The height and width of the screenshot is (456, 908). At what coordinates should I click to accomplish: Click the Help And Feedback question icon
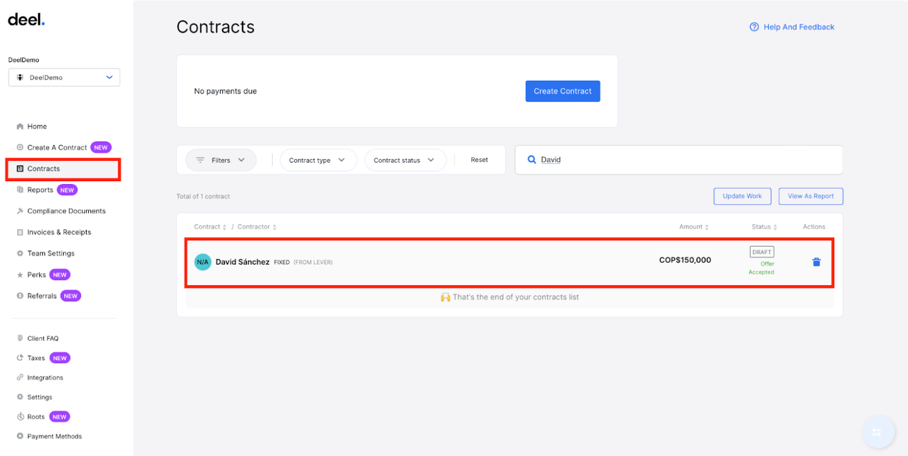[754, 27]
